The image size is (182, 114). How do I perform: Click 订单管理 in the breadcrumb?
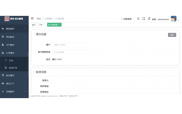[x=48, y=19]
